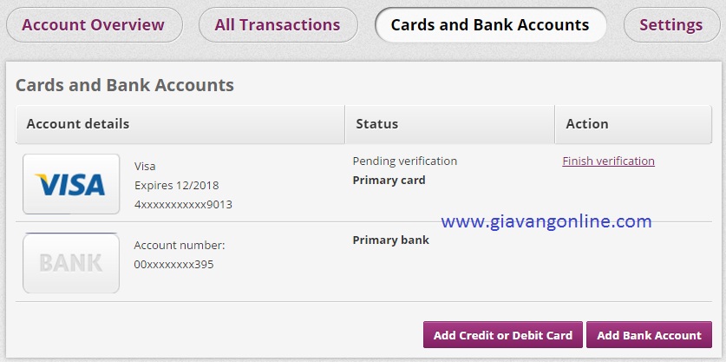Open the Account Overview tab
This screenshot has width=726, height=362.
coord(94,25)
